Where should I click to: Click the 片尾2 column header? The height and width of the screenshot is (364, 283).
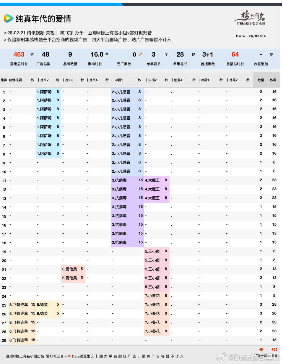coord(233,80)
